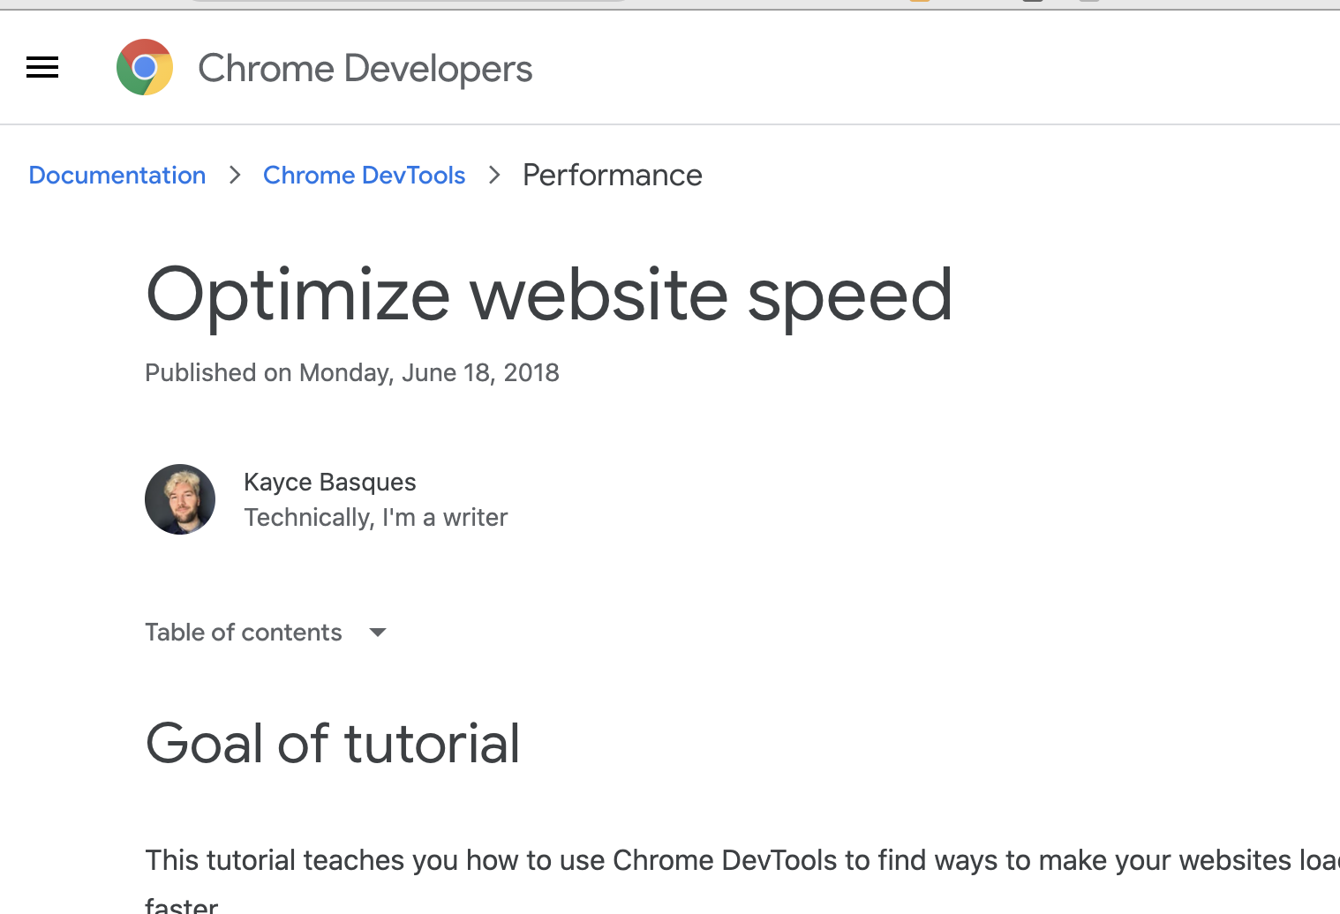The width and height of the screenshot is (1340, 914).
Task: Click the Optimize website speed title
Action: click(548, 296)
